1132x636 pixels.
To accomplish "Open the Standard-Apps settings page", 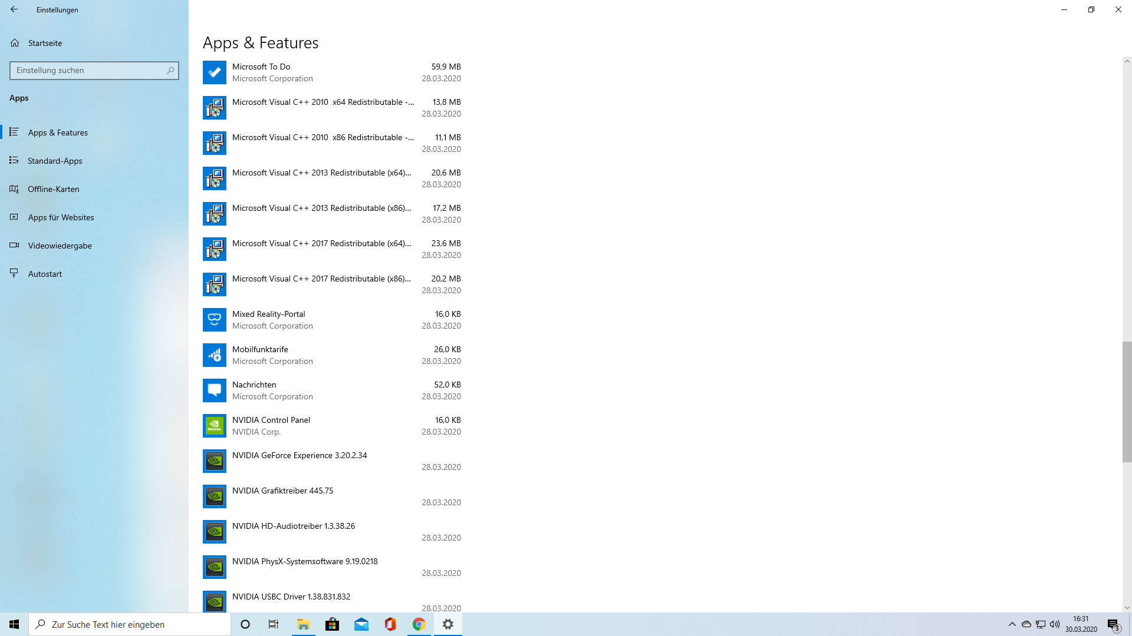I will (55, 161).
